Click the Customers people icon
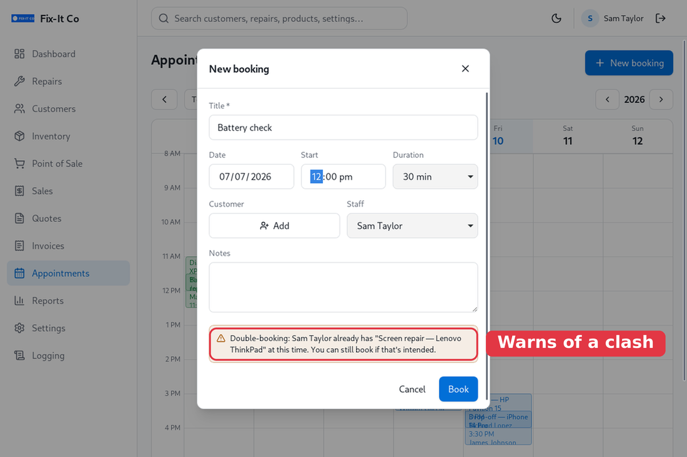 click(19, 108)
